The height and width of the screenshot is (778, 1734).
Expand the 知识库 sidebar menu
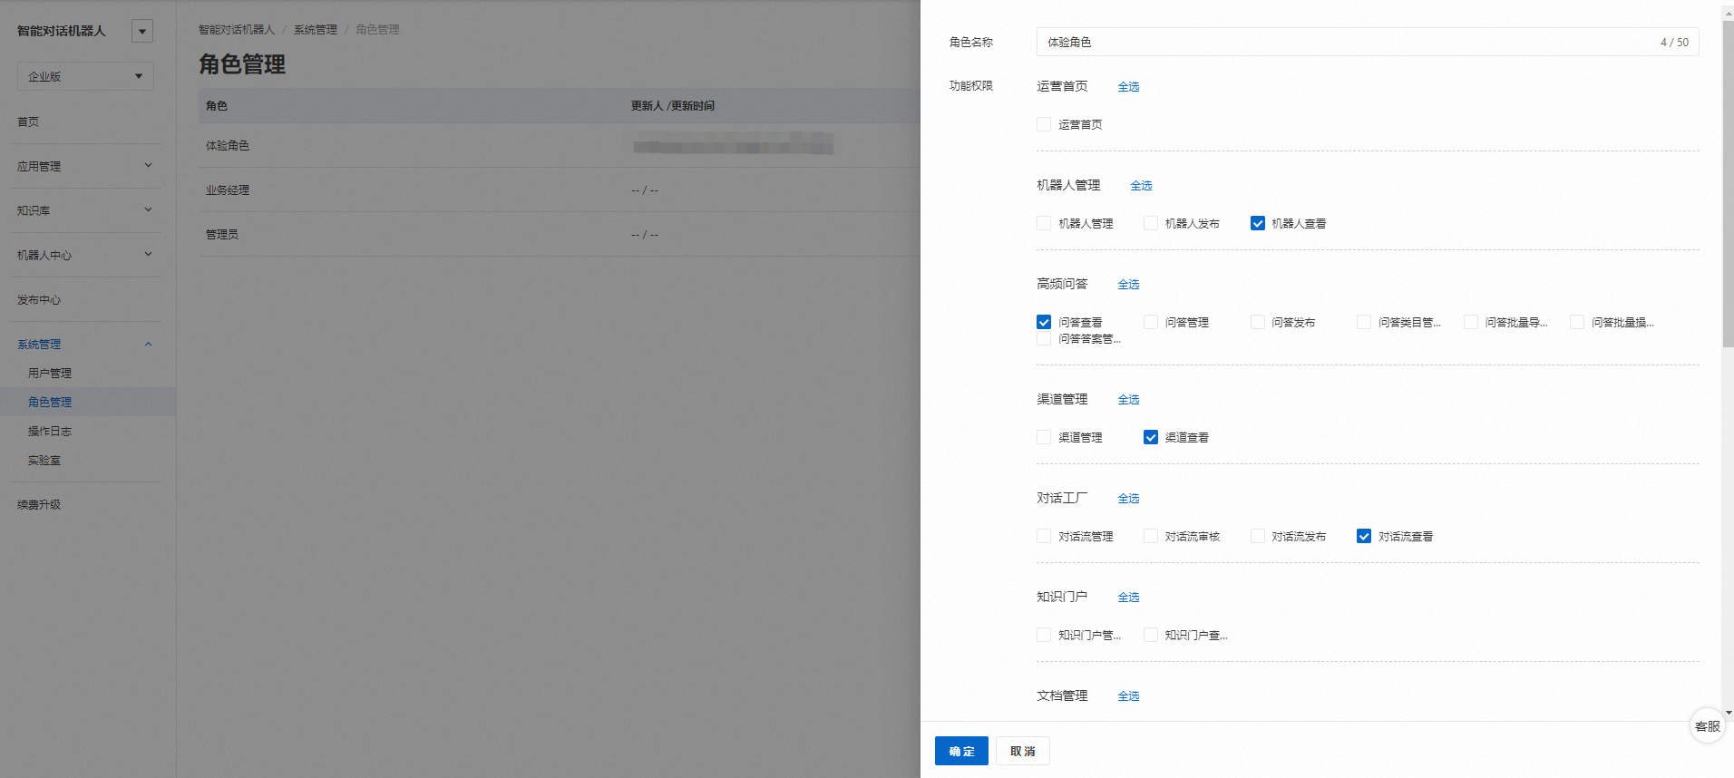point(85,210)
